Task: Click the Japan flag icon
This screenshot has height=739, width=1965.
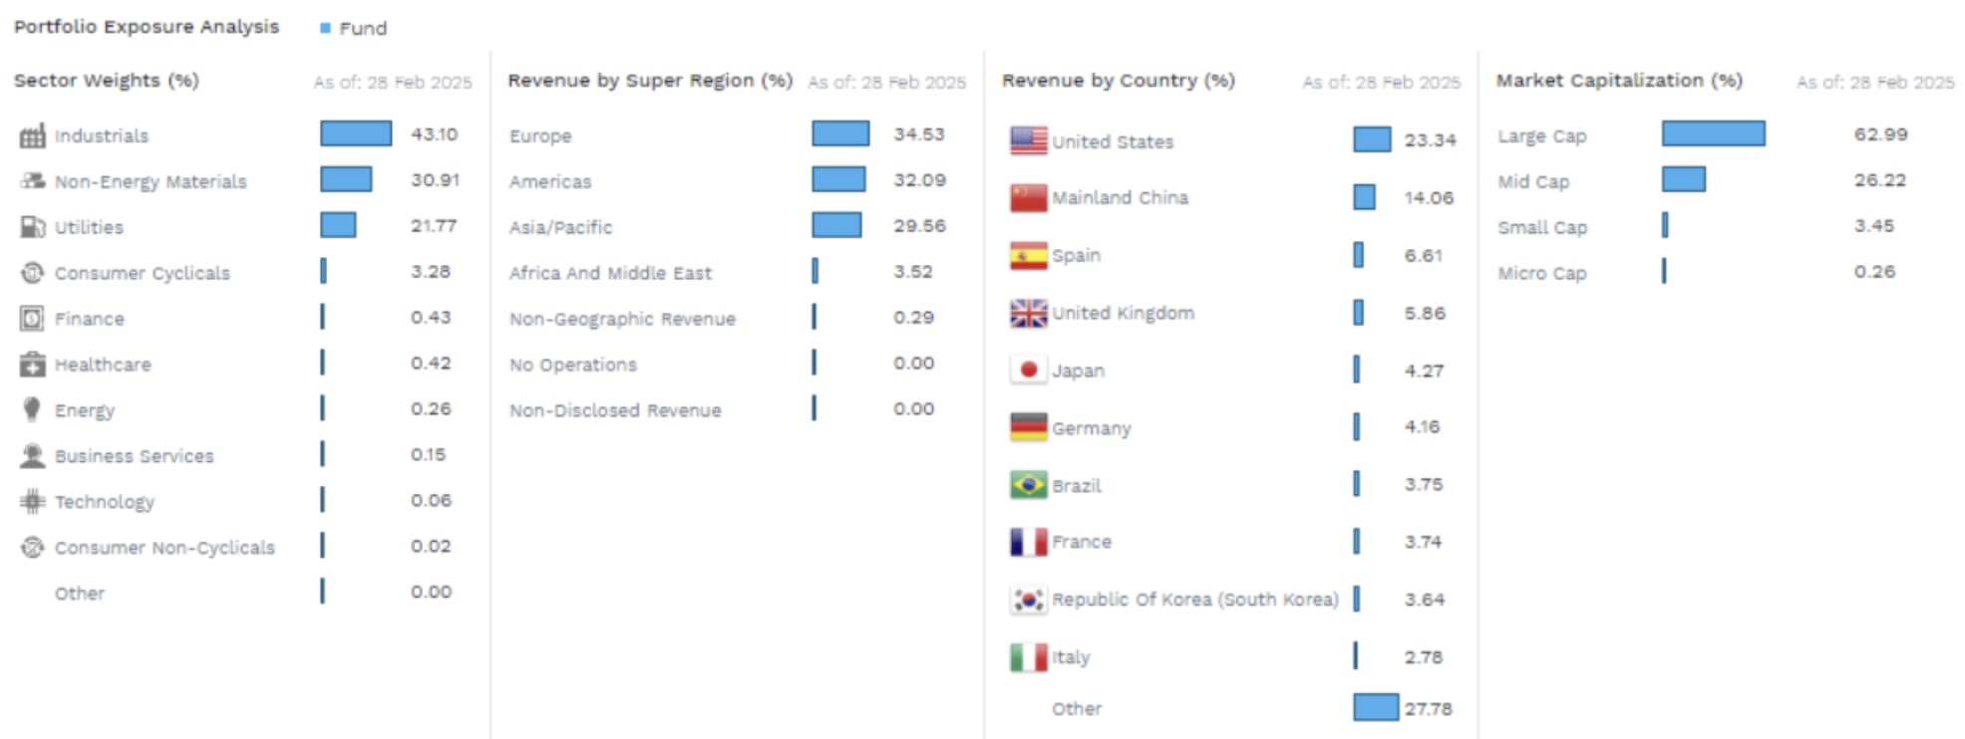Action: coord(1028,369)
